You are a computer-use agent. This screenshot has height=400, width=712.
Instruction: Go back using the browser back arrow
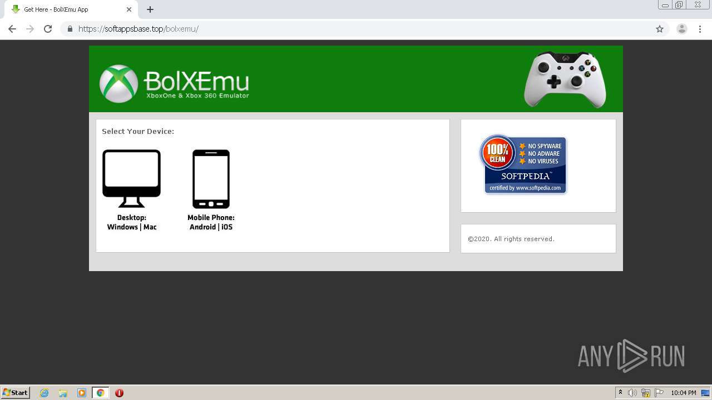pos(12,29)
